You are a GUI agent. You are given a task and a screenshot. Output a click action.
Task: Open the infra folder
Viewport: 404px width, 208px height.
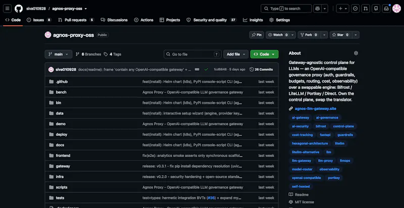(x=60, y=177)
